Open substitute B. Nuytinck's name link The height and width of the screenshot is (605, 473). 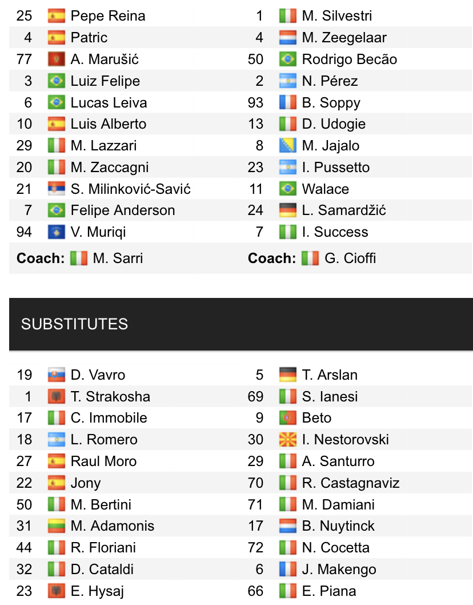point(338,526)
